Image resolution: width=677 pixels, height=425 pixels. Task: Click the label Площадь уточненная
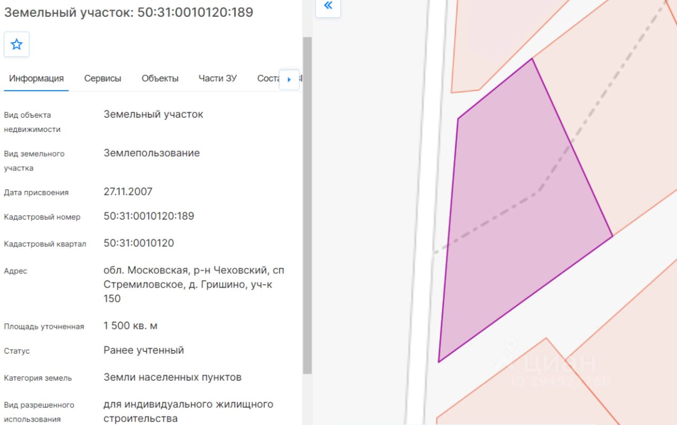click(x=44, y=327)
